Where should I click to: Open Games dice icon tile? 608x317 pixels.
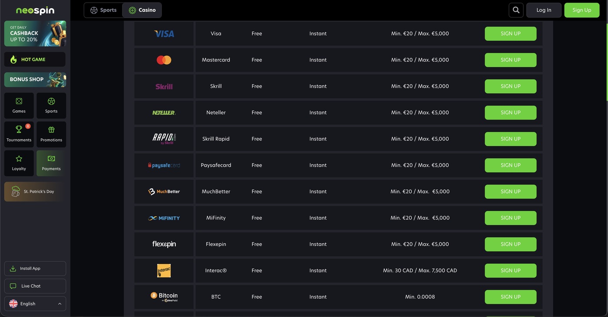[19, 105]
